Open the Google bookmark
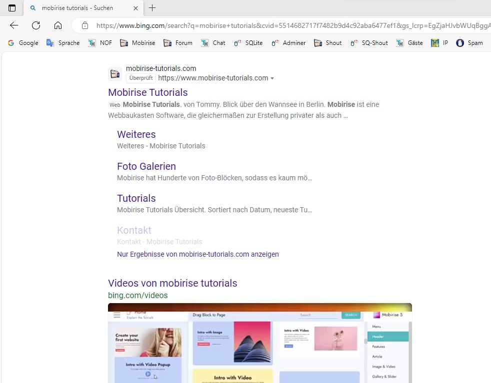 [x=23, y=43]
